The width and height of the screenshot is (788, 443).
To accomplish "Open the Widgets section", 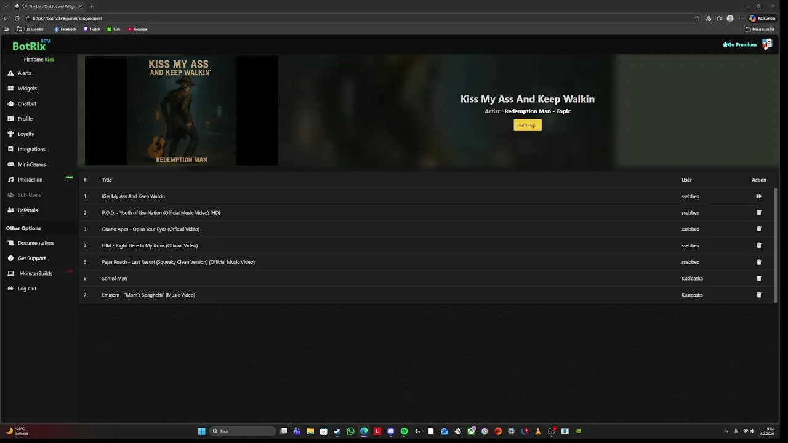I will (x=22, y=89).
